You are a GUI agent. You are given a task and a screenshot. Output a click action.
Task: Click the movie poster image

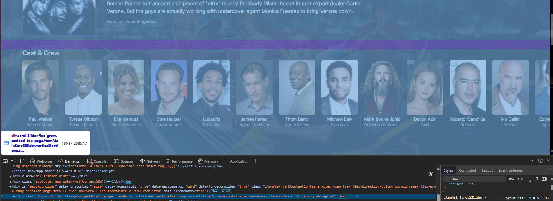(59, 18)
